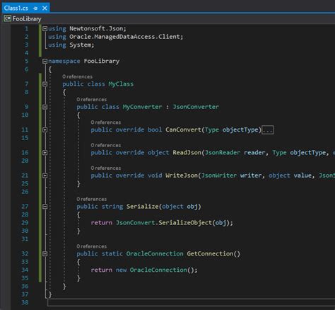Click System in the third using line
Screen dimensions: 335x310
tap(80, 45)
